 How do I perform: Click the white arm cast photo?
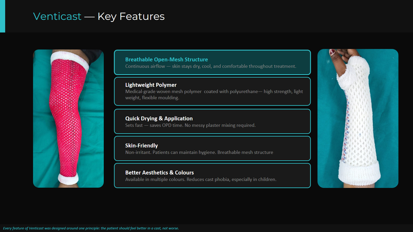(x=358, y=118)
